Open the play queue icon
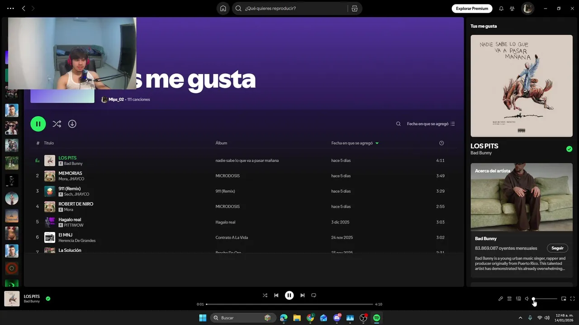 pos(509,298)
